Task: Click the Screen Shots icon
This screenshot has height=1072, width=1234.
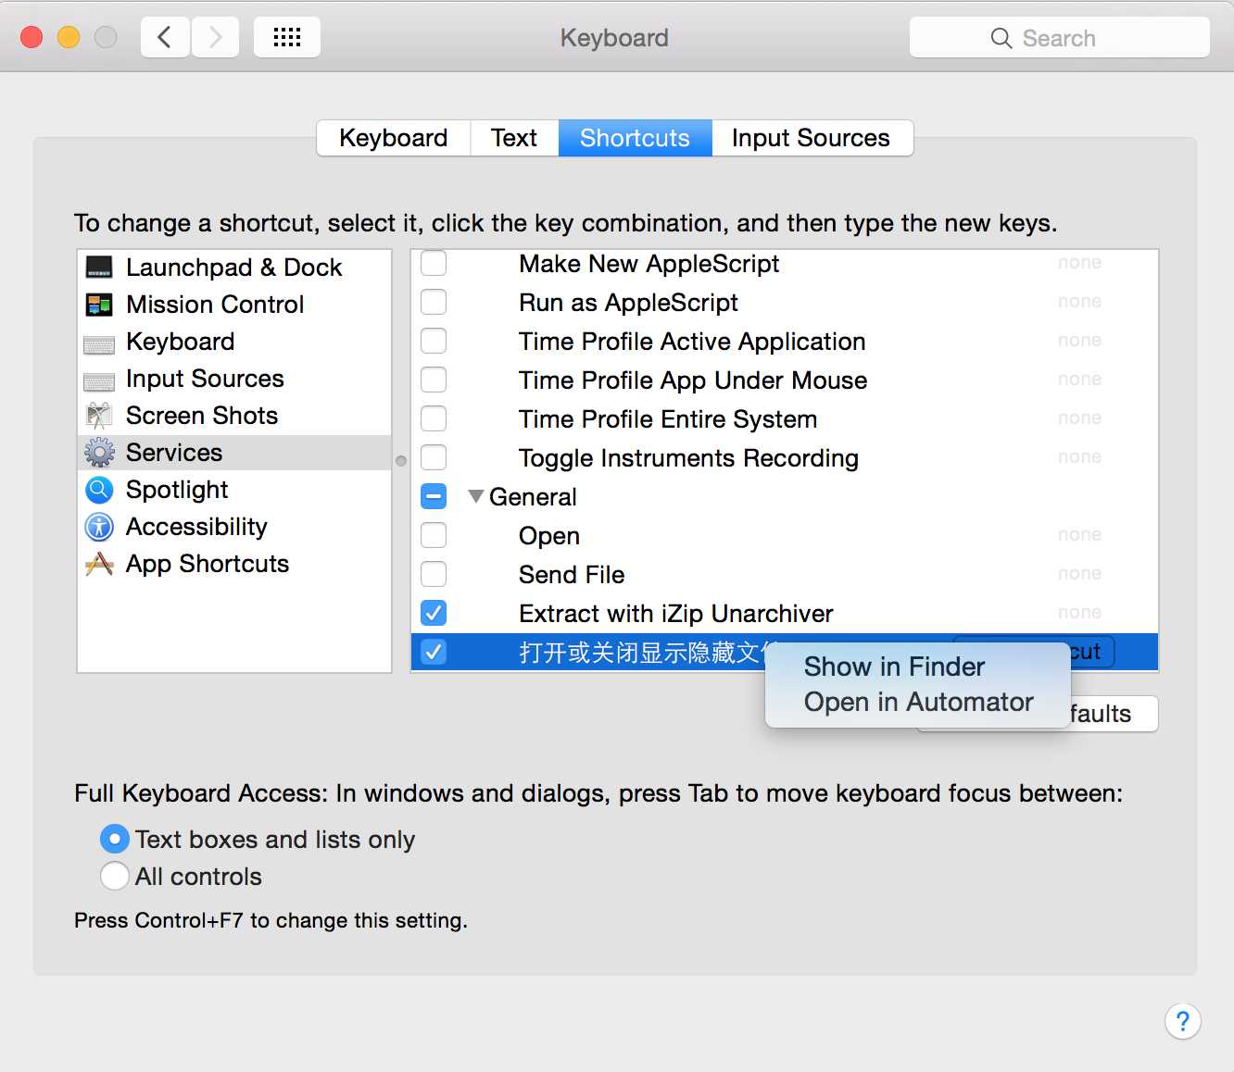Action: [99, 416]
